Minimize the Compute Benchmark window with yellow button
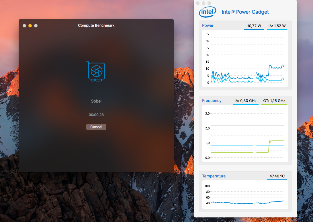The width and height of the screenshot is (313, 222). pos(30,26)
